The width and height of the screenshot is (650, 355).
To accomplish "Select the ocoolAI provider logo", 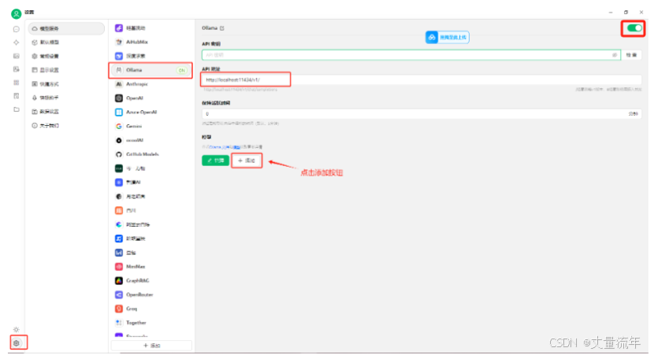I will click(x=119, y=140).
